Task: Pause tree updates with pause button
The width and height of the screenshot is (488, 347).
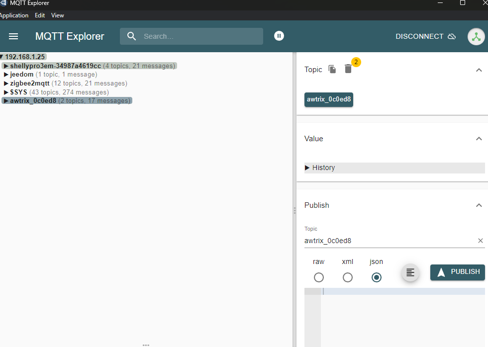Action: (279, 36)
